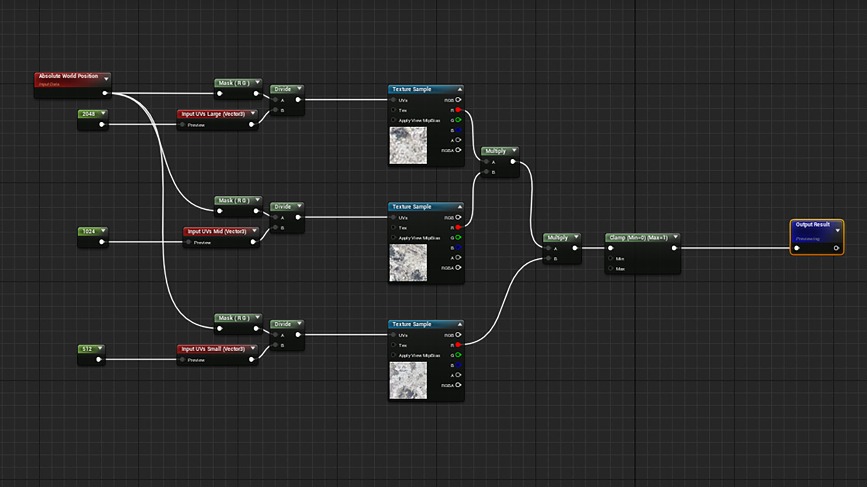
Task: Toggle Apply View MipBias pin on top sample
Action: (393, 120)
